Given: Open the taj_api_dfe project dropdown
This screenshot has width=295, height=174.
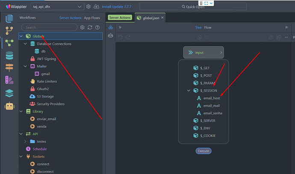Looking at the screenshot, I should pos(57,7).
